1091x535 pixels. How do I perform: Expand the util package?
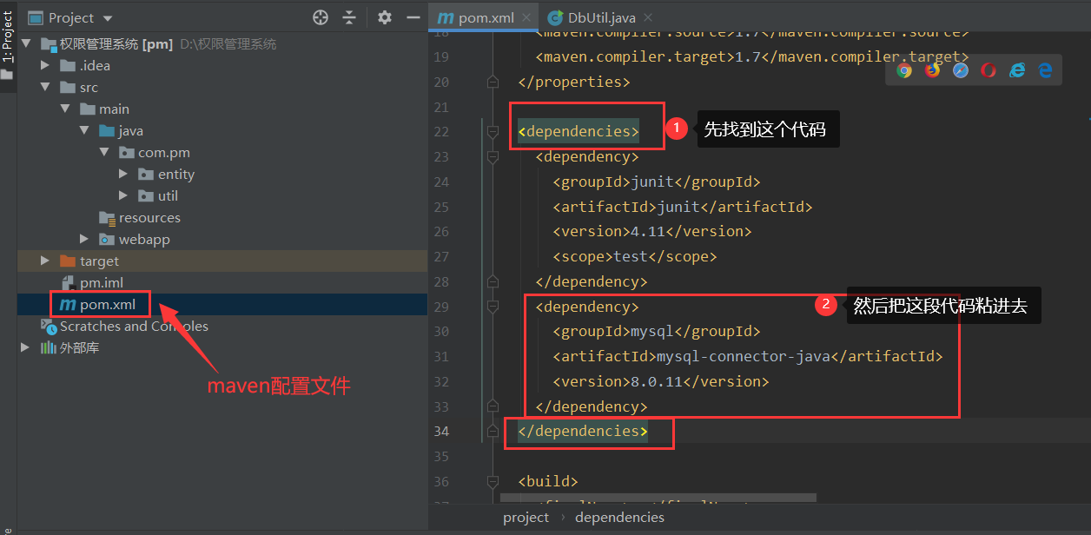123,195
